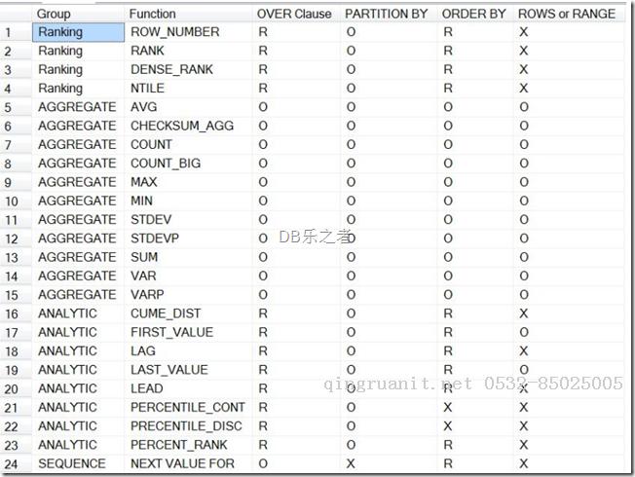Click the PERCENT_RANK function cell
This screenshot has width=635, height=477.
pyautogui.click(x=178, y=445)
